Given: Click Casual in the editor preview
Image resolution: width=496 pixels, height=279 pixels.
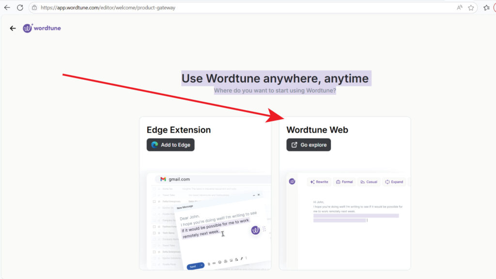Looking at the screenshot, I should 369,182.
